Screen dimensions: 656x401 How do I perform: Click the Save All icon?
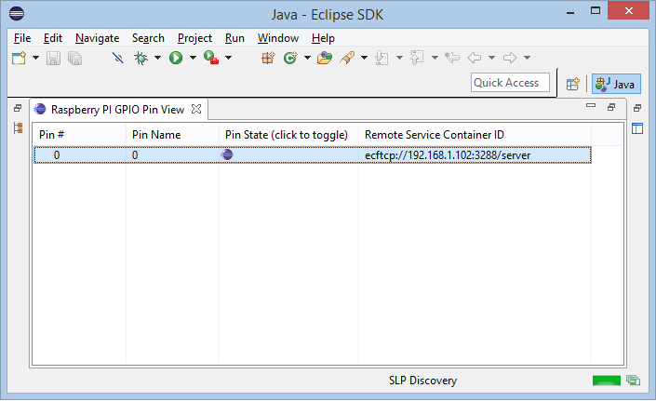(x=74, y=58)
